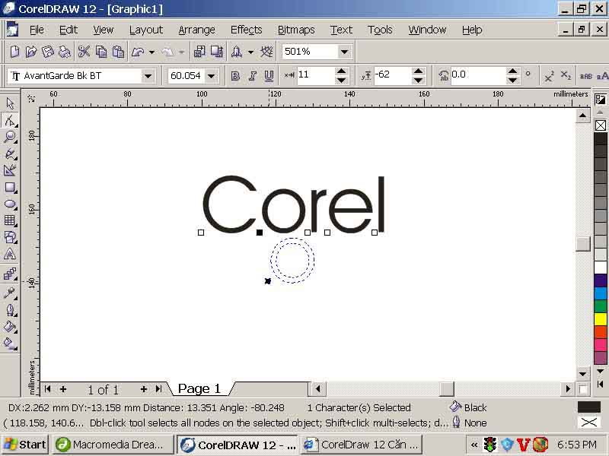Click the Export icon

tap(217, 52)
